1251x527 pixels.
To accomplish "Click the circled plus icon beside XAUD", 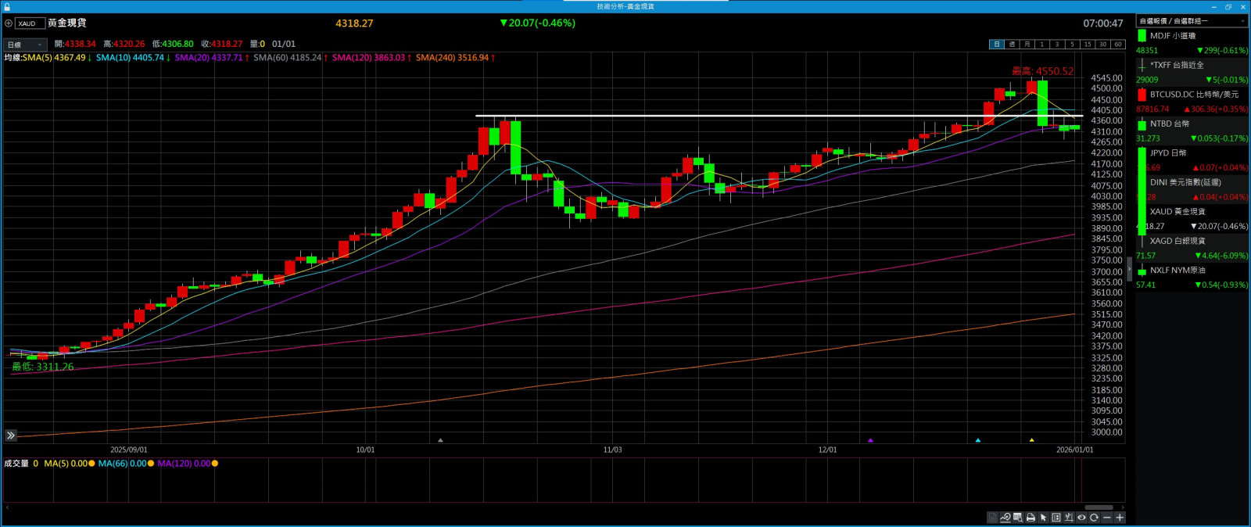I will click(x=9, y=23).
